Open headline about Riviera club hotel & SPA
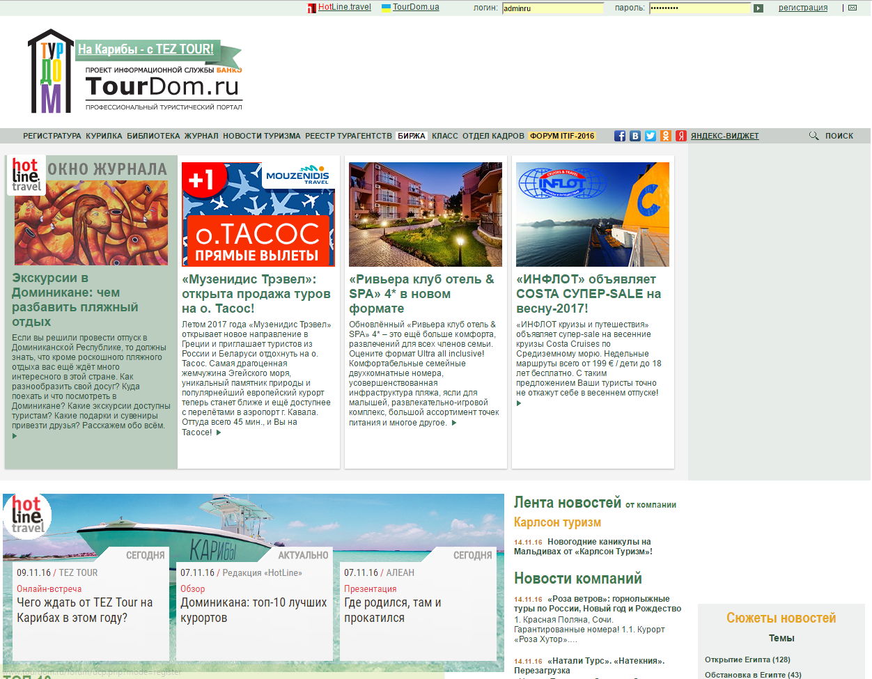This screenshot has height=679, width=872. (422, 294)
